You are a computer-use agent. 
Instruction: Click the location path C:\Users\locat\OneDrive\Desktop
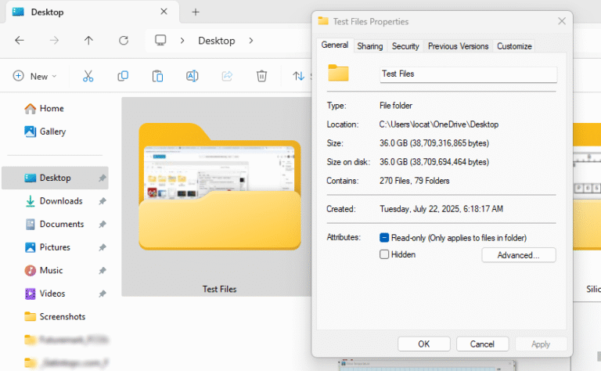click(x=439, y=124)
